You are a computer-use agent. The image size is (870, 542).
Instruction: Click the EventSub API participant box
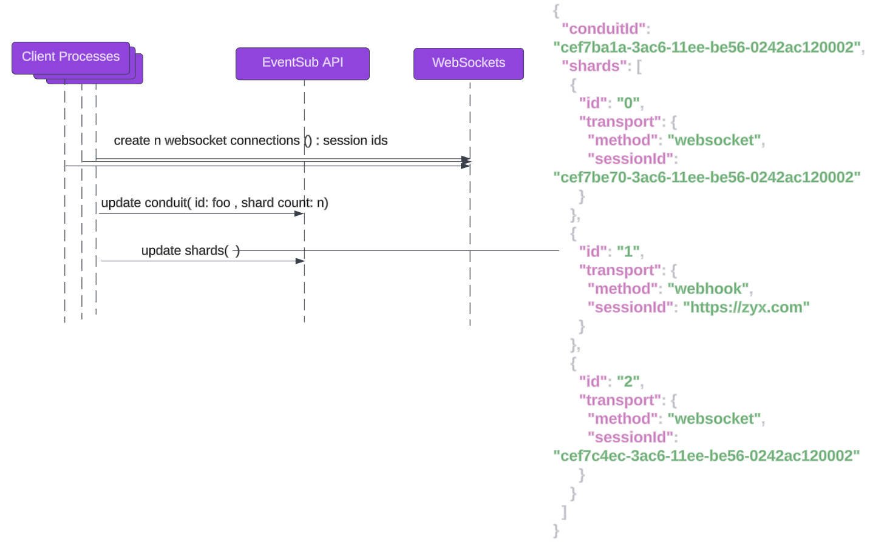(x=302, y=64)
